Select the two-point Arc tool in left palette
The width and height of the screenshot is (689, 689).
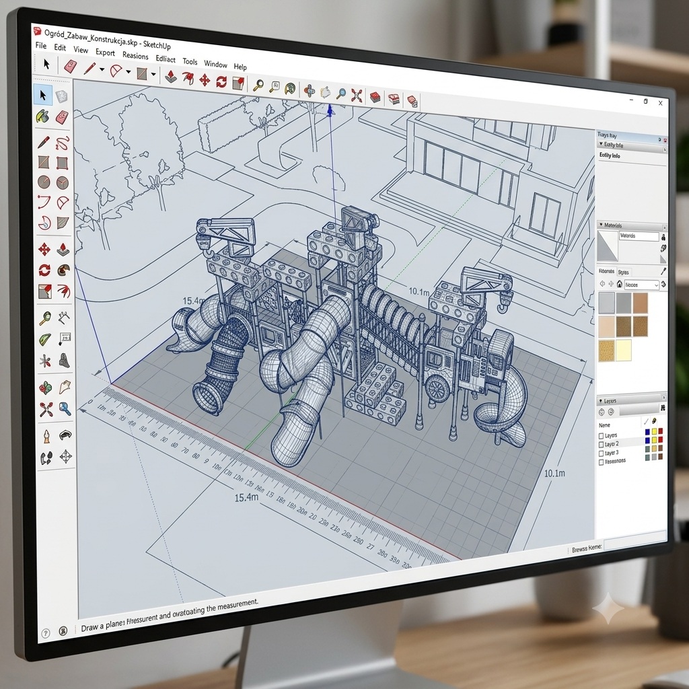pos(44,202)
